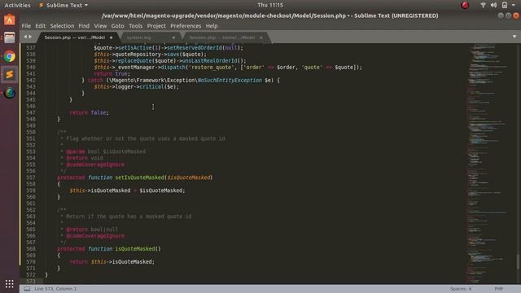Screen dimensions: 521x293
Task: Click 'restore_quote' string on line 540
Action: click(x=212, y=68)
